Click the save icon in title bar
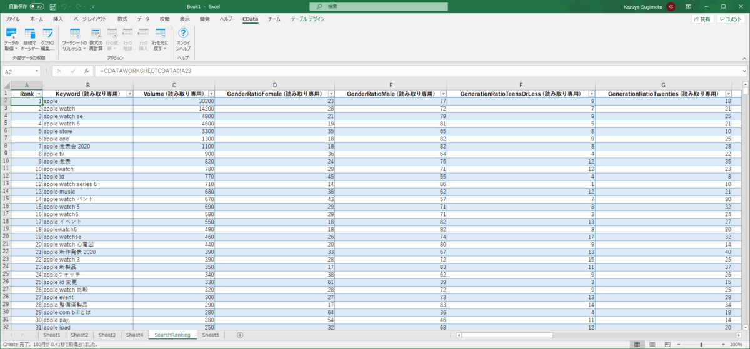 [x=52, y=6]
